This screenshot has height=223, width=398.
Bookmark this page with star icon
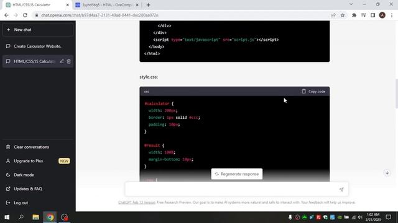coord(343,15)
